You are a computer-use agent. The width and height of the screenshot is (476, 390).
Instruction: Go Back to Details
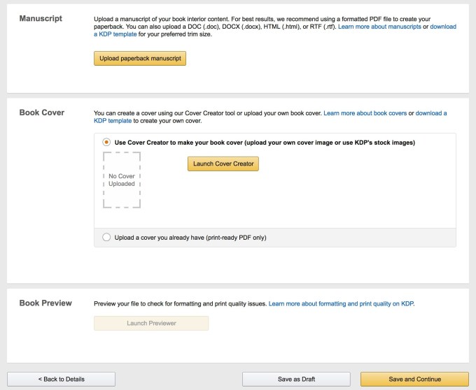pos(62,379)
